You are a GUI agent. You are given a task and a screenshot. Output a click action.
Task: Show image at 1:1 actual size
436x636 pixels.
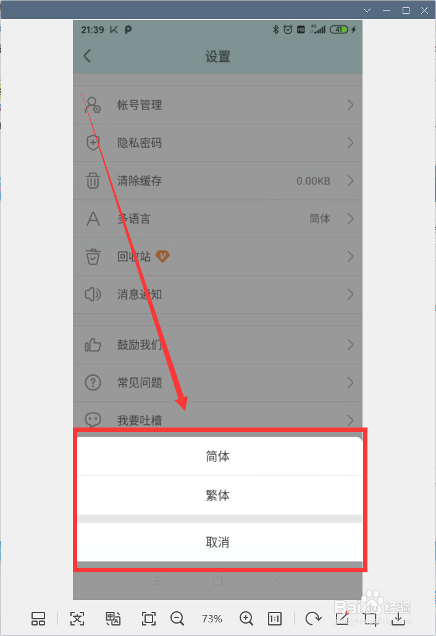pos(275,619)
